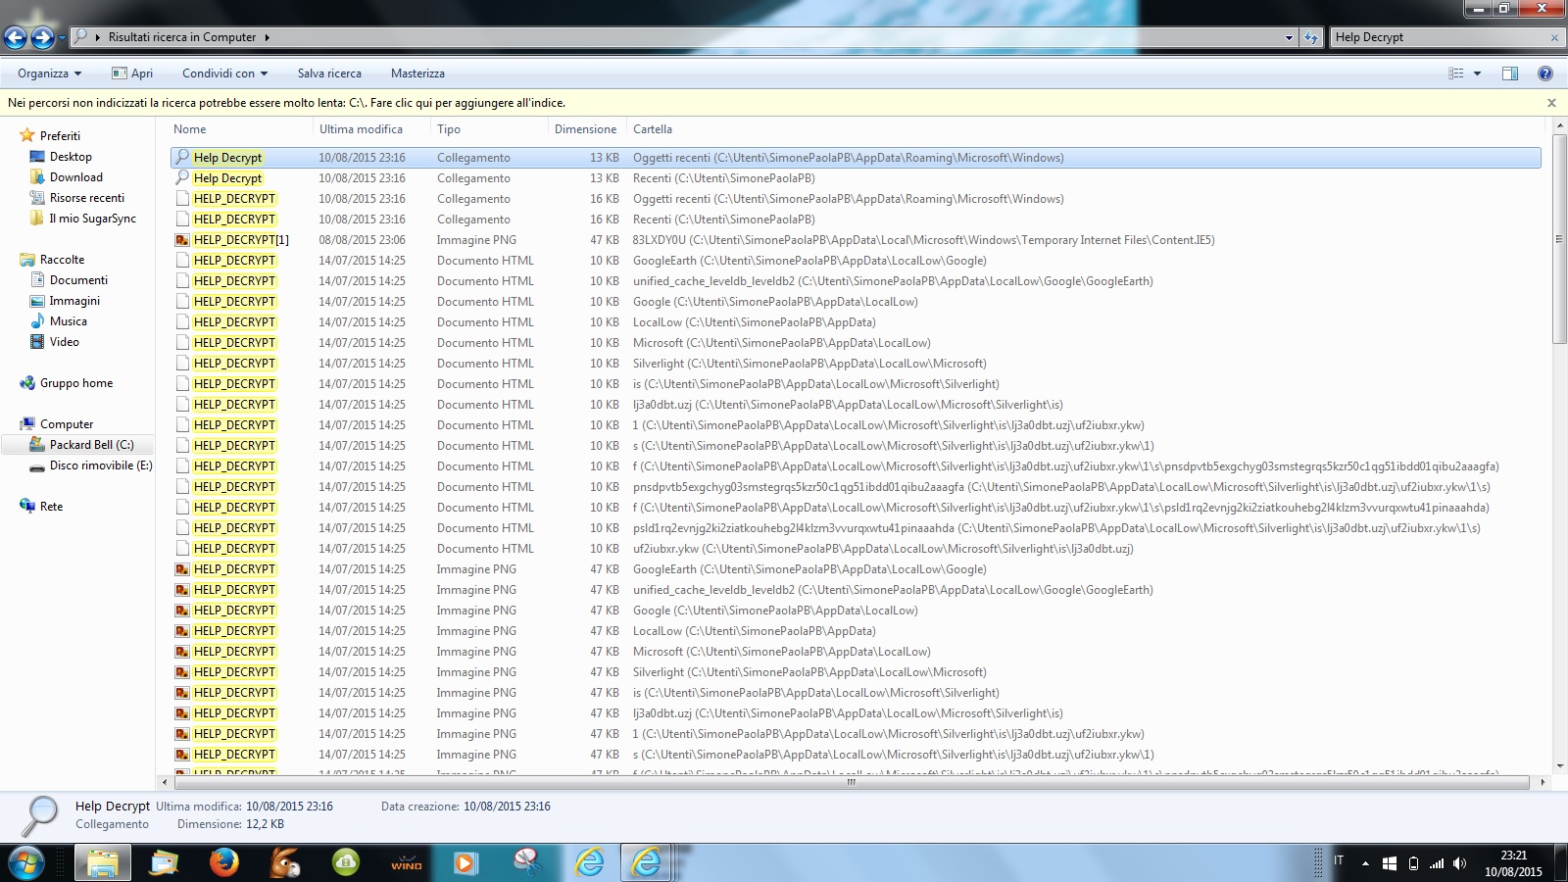Open Packard Bell (C:) drive
The width and height of the screenshot is (1568, 882).
(91, 445)
